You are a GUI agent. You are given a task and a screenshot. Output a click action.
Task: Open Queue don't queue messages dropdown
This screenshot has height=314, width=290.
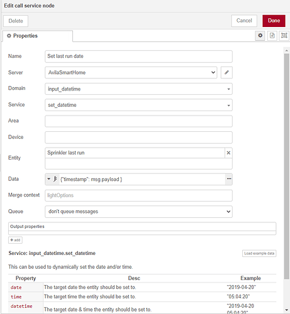tap(138, 212)
